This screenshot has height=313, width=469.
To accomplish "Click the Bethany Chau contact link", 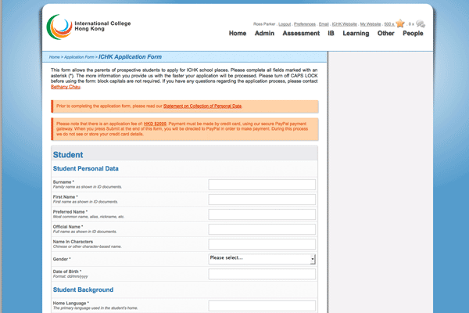I will pyautogui.click(x=66, y=87).
